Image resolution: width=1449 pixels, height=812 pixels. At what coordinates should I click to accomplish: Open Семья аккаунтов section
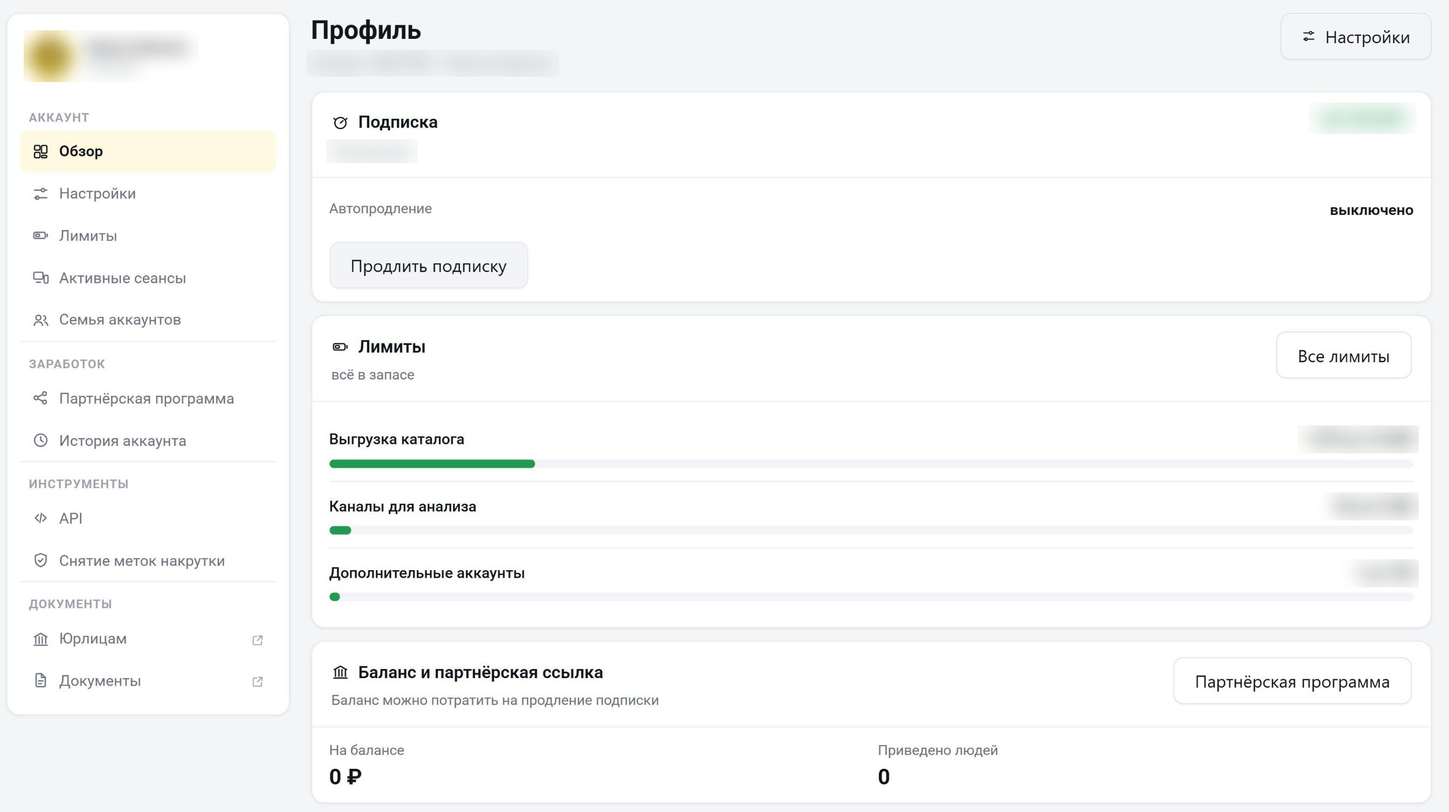coord(148,320)
